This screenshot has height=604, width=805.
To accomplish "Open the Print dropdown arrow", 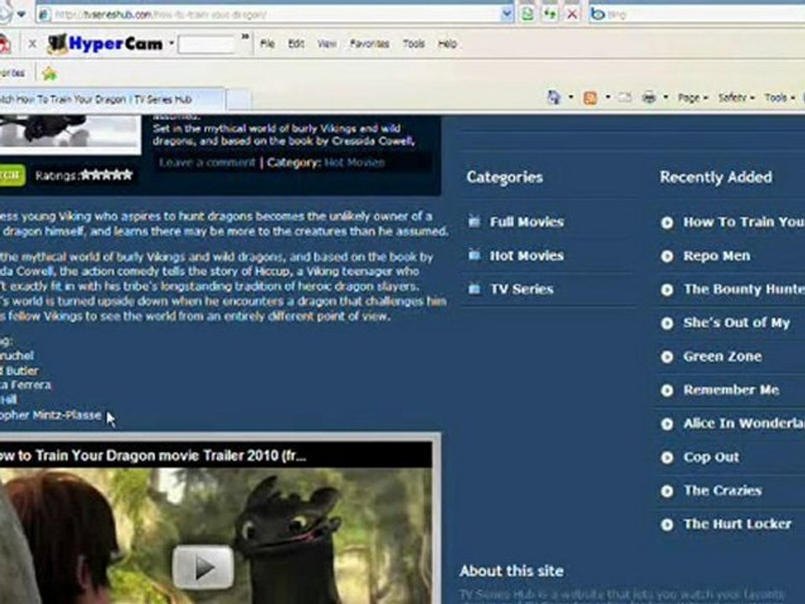I will 666,97.
